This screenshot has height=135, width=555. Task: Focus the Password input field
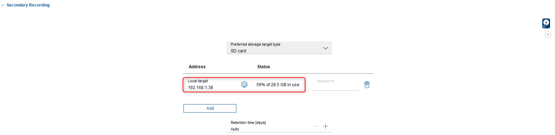click(x=336, y=84)
